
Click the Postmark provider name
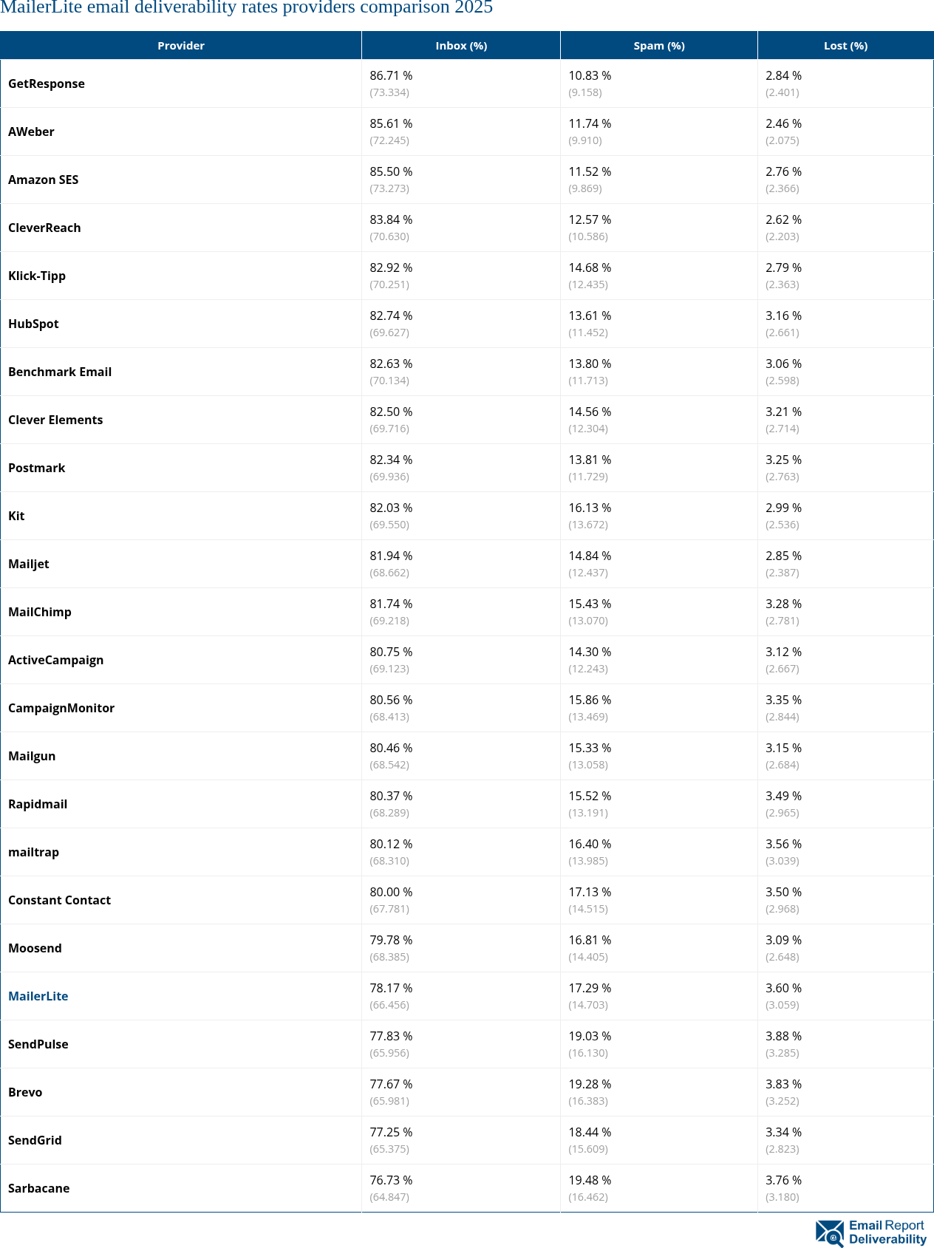click(37, 468)
